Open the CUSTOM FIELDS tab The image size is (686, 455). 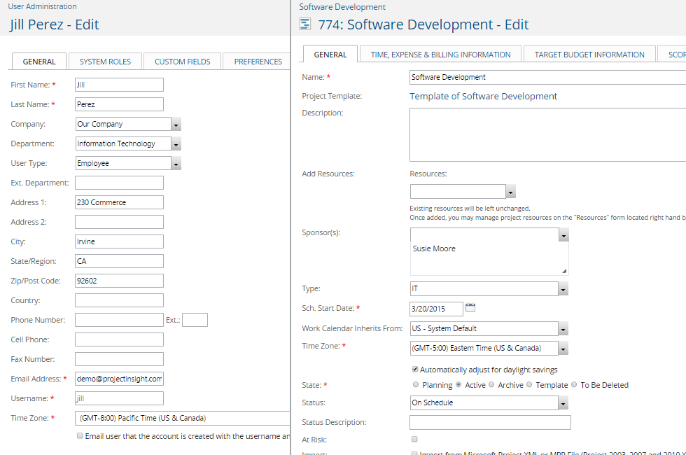182,61
